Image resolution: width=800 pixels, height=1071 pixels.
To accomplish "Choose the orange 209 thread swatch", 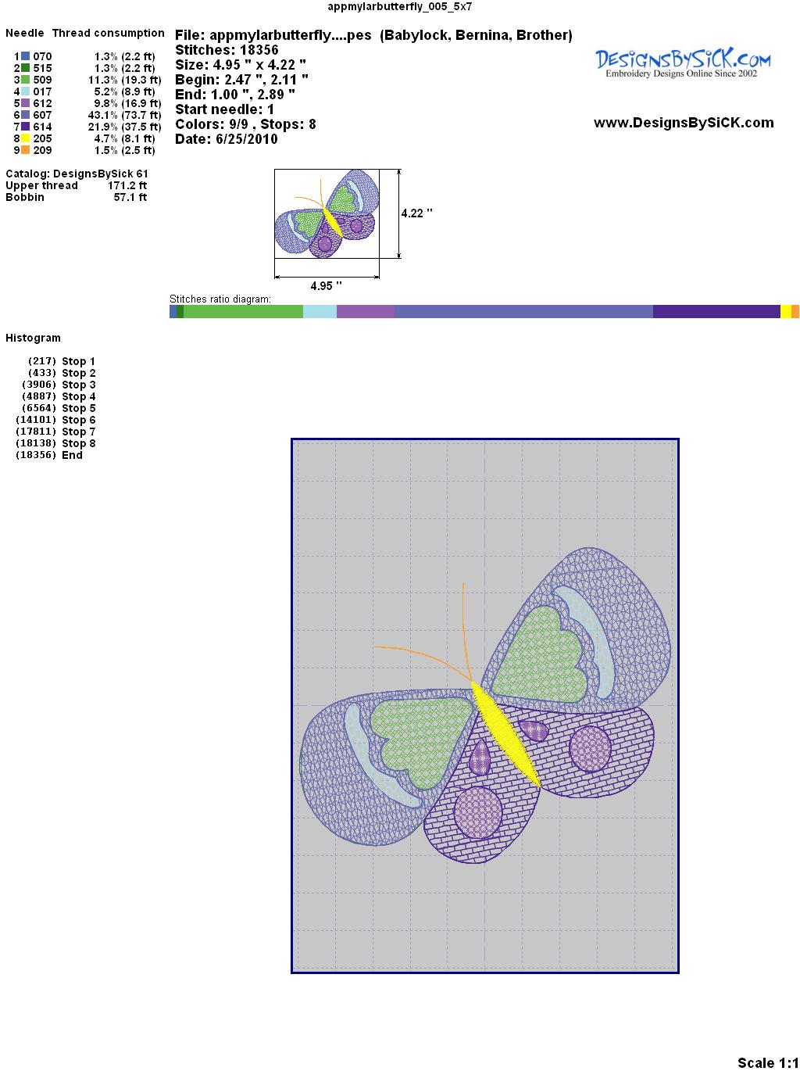I will (26, 150).
